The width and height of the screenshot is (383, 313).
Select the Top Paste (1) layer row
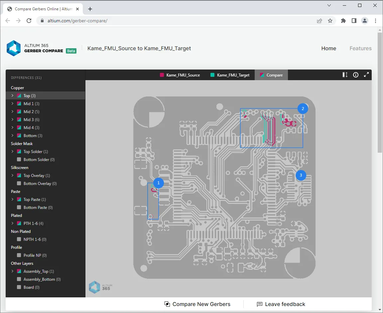coord(46,199)
